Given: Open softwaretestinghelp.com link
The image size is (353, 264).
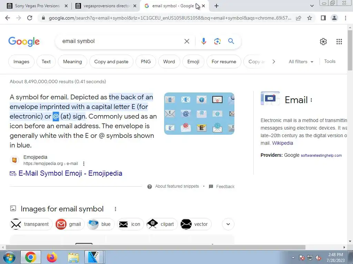Looking at the screenshot, I should pyautogui.click(x=321, y=156).
